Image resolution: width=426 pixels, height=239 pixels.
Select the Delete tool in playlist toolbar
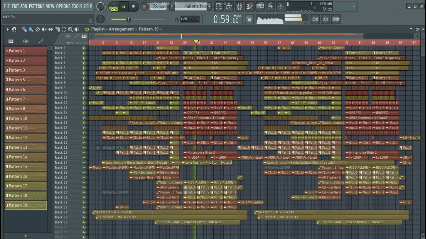(x=38, y=29)
